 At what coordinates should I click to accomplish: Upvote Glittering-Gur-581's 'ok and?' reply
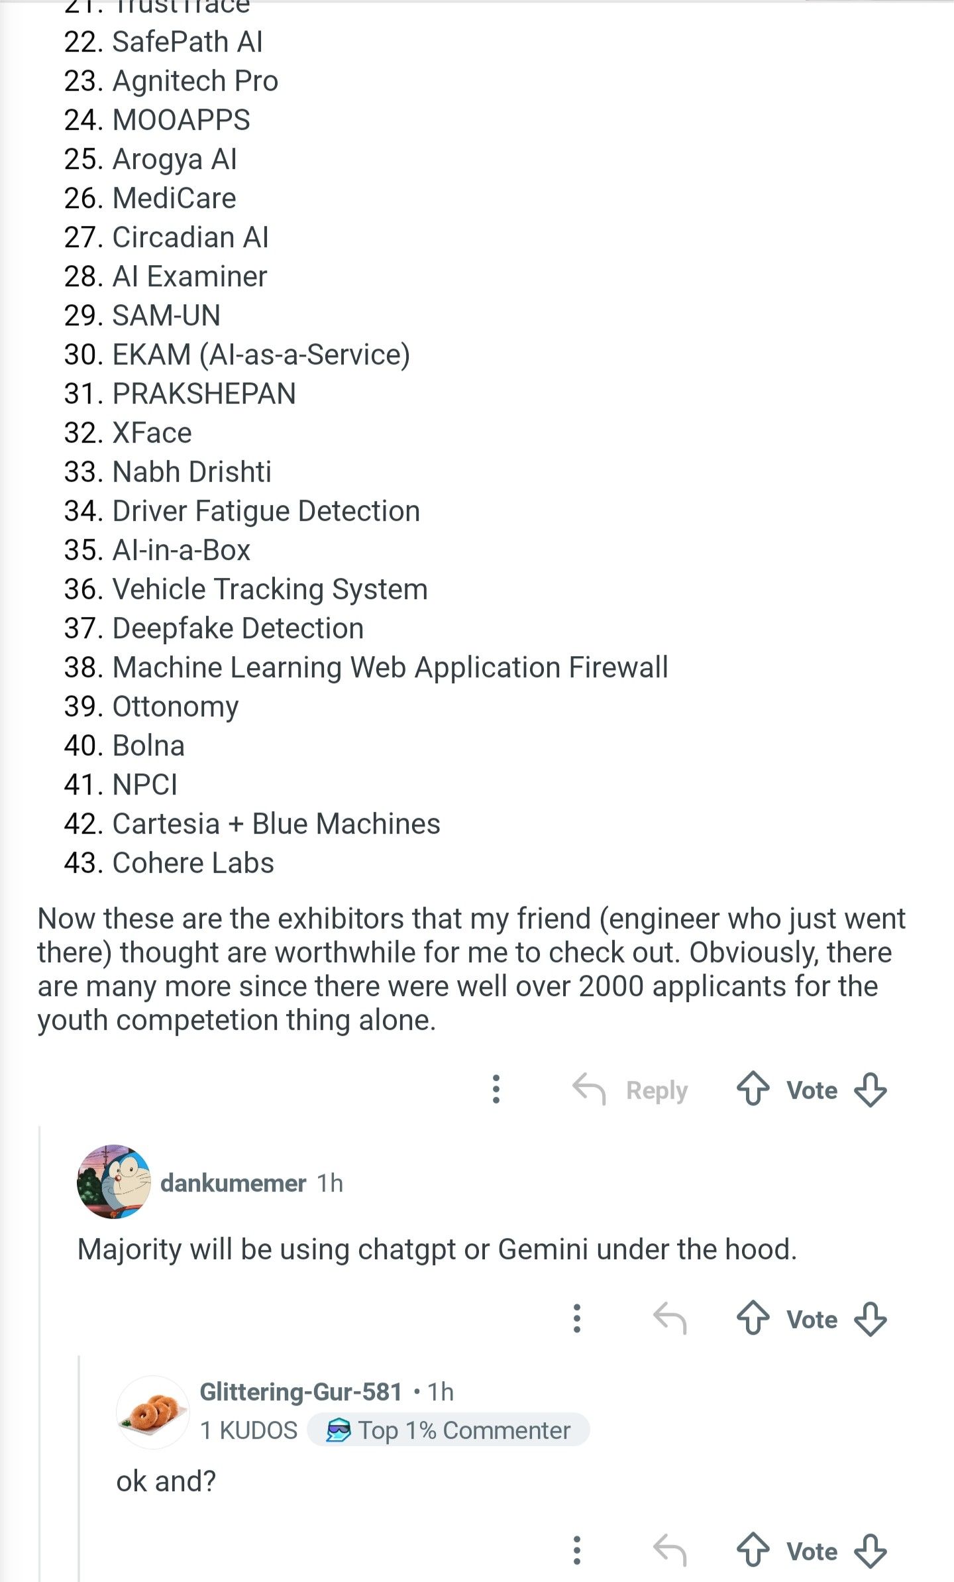pyautogui.click(x=753, y=1551)
